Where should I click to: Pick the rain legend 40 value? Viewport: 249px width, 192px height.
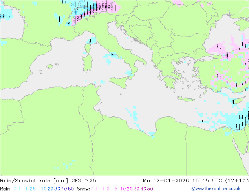coord(64,189)
